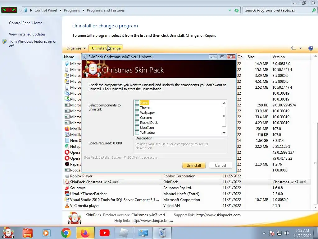Open the Control Panel Home link
Screen dimensions: 318x239
click(26, 23)
